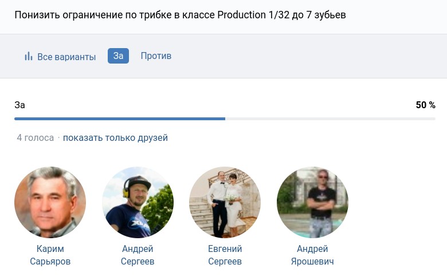
Task: Click the показать только друзей link
Action: pos(115,137)
